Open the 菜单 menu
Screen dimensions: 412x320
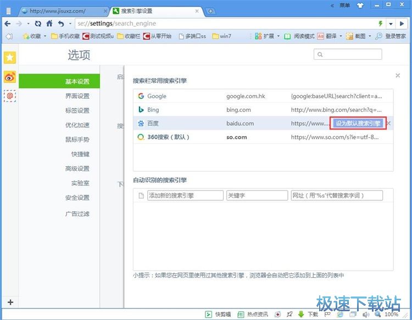coord(344,5)
